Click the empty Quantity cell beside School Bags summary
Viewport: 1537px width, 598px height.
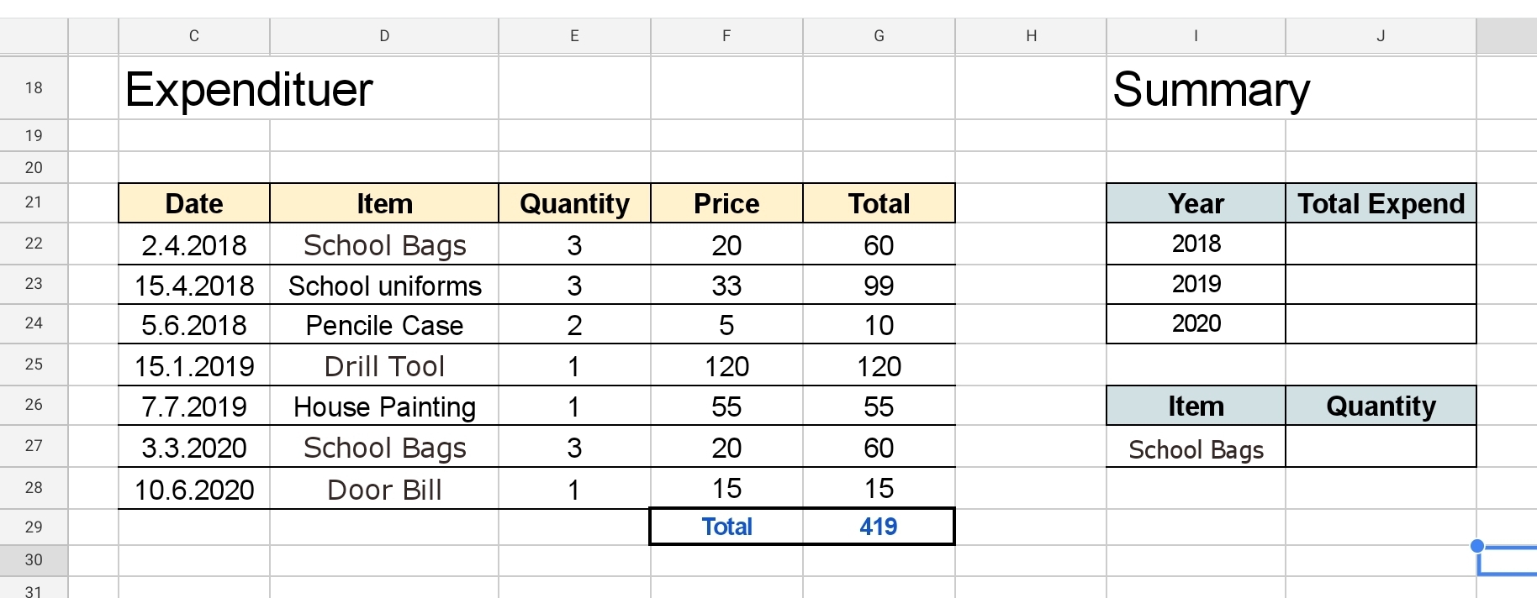point(1381,448)
